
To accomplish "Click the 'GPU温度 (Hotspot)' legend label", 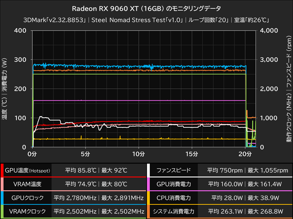I will [27, 170].
